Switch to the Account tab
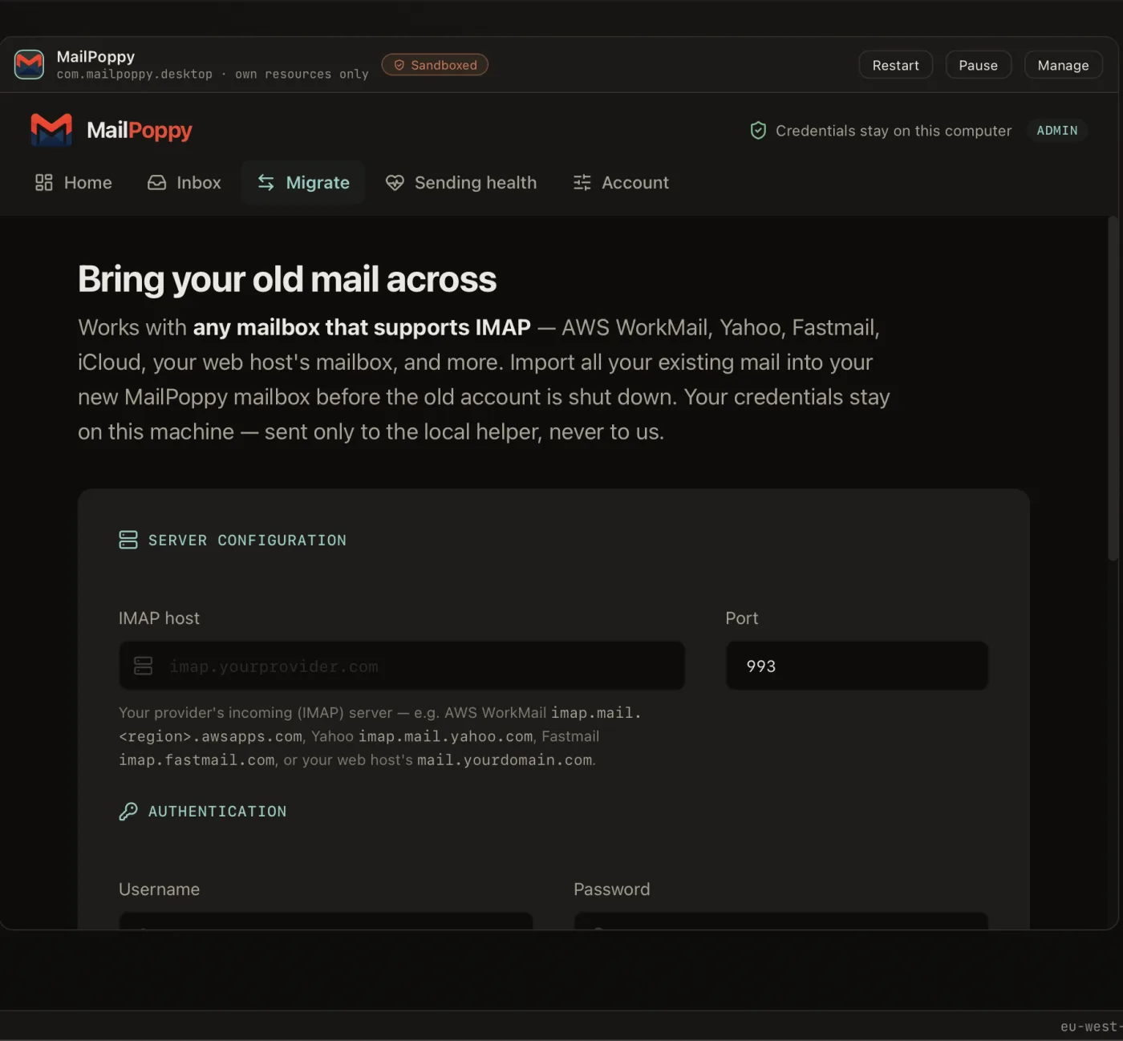This screenshot has height=1041, width=1123. coord(621,183)
